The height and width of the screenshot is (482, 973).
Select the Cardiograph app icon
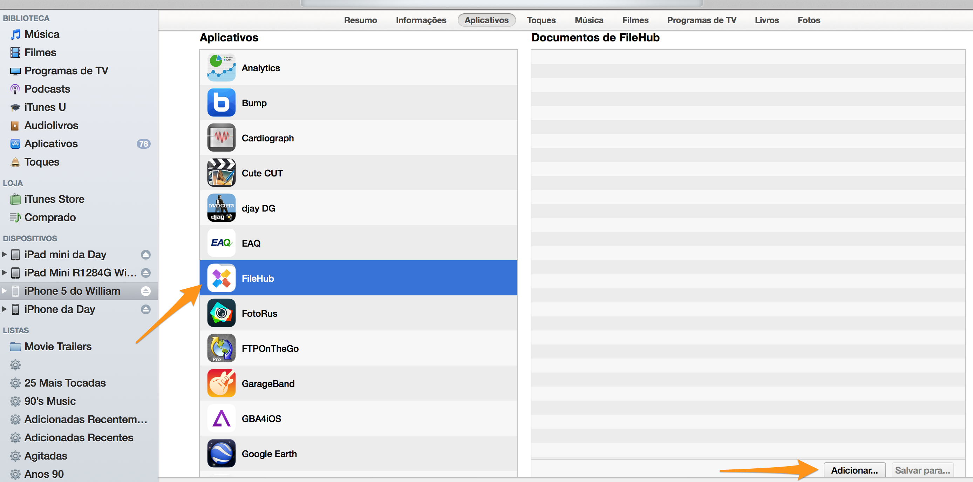(x=221, y=138)
